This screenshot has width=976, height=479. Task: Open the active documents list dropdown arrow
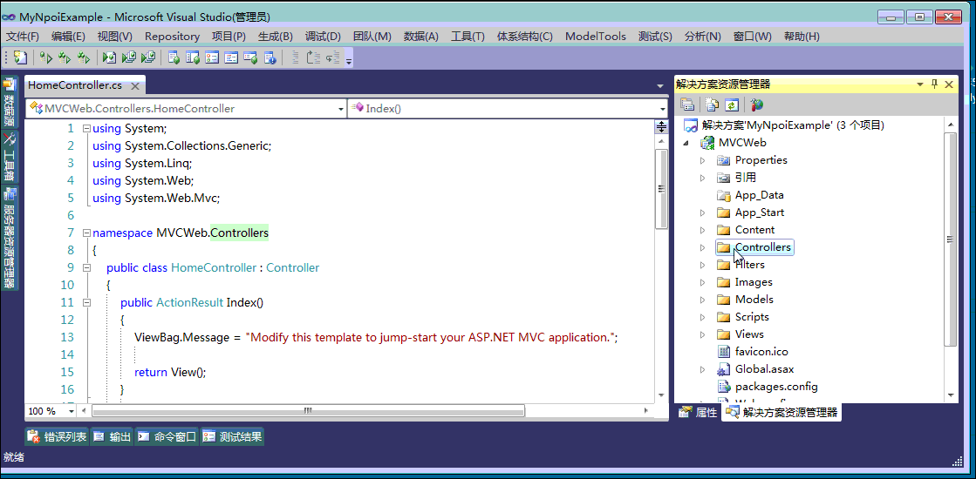click(x=659, y=85)
